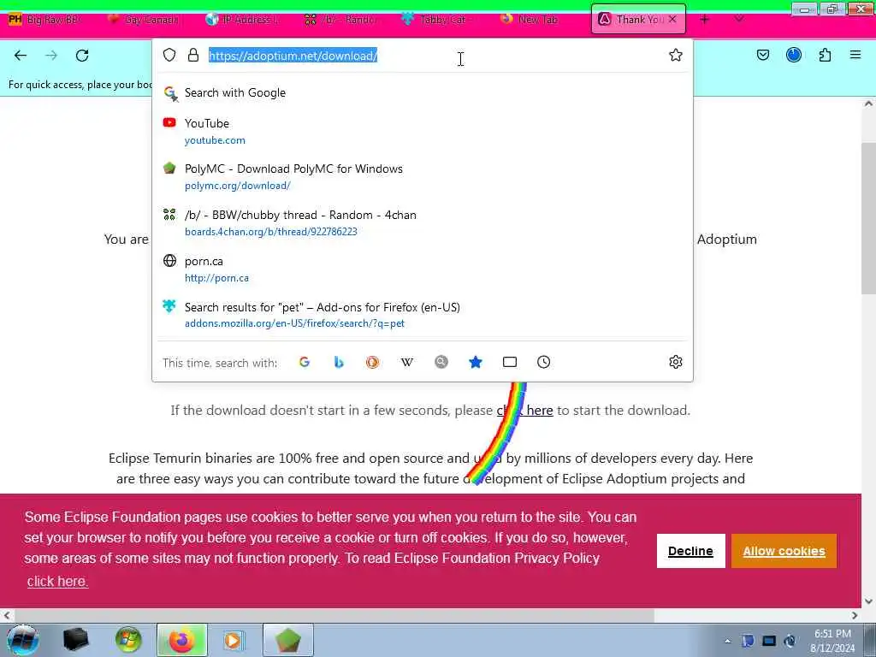Close the Thank You tab
Image resolution: width=876 pixels, height=657 pixels.
[x=672, y=19]
